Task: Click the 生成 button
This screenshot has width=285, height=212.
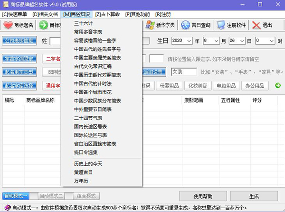Action: [x=254, y=196]
